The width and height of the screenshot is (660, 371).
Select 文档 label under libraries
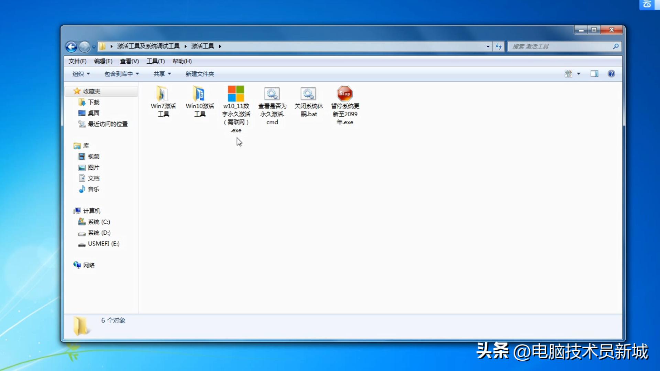pyautogui.click(x=93, y=178)
